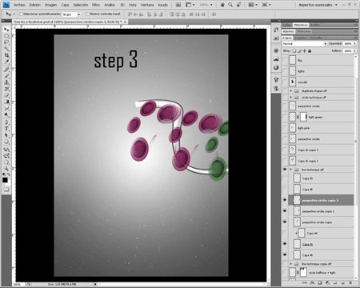Click the Opacidad 100% opacity field
Screen dimensions: 360x288
coord(348,43)
